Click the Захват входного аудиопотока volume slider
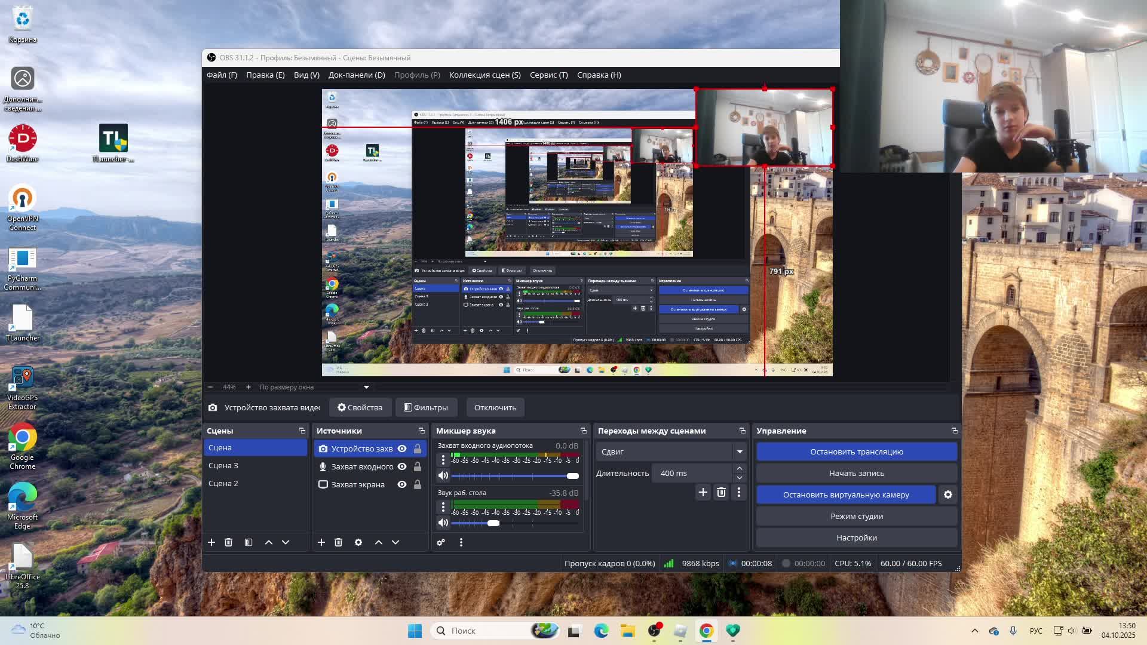The width and height of the screenshot is (1147, 645). click(514, 476)
